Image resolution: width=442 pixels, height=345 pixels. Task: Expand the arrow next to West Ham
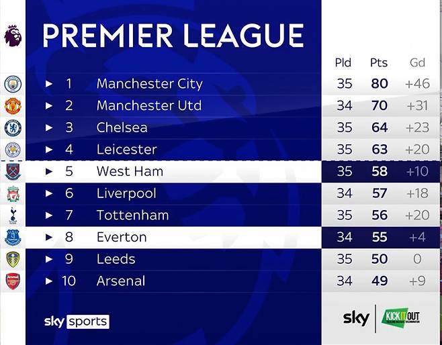pos(49,171)
